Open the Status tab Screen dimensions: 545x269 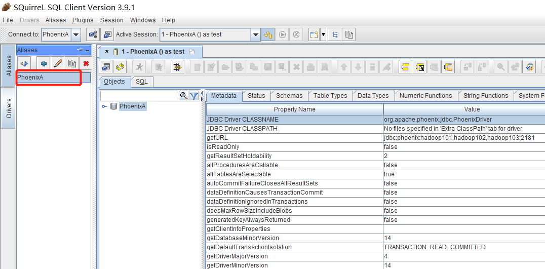click(x=256, y=96)
